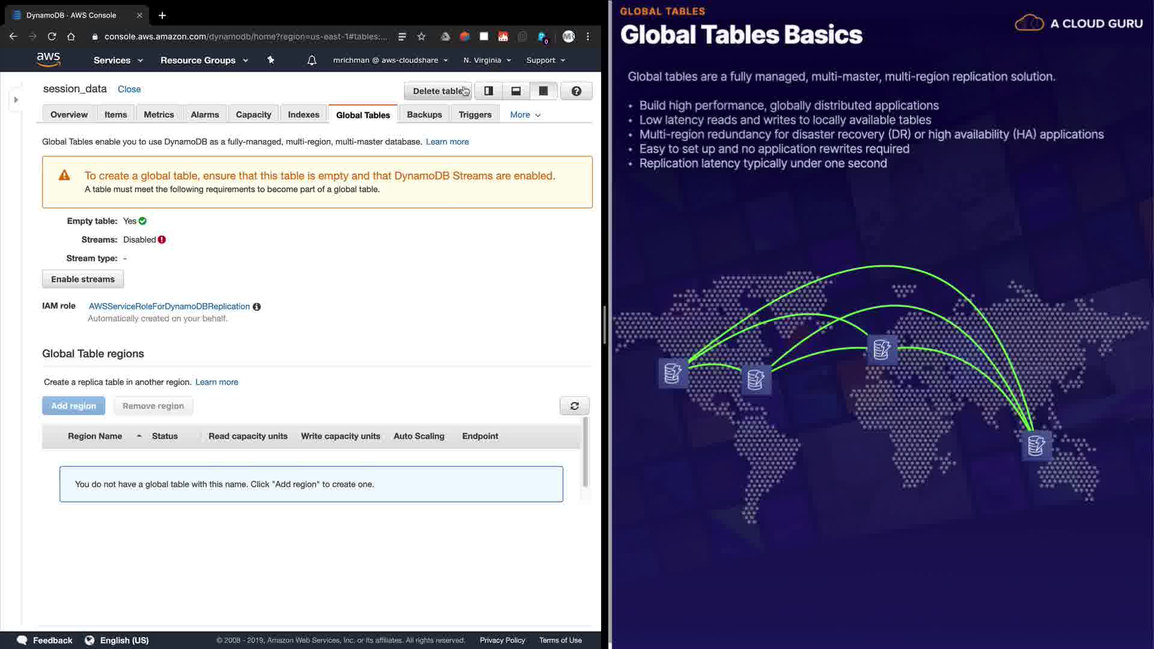Switch to the Backups tab
Screen dimensions: 1154x649
pyautogui.click(x=424, y=115)
